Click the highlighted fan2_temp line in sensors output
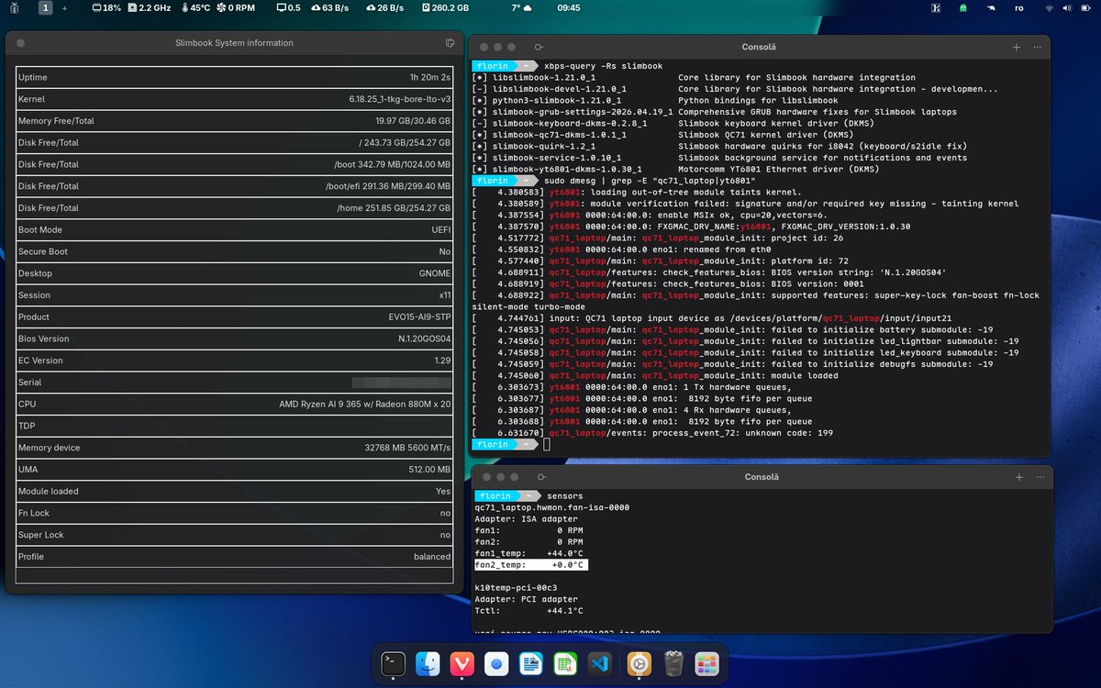The width and height of the screenshot is (1101, 688). 530,566
